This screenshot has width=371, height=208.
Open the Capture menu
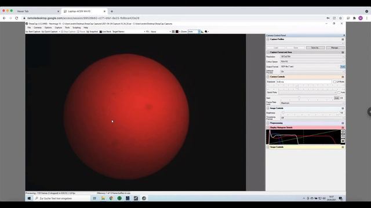[x=58, y=28]
